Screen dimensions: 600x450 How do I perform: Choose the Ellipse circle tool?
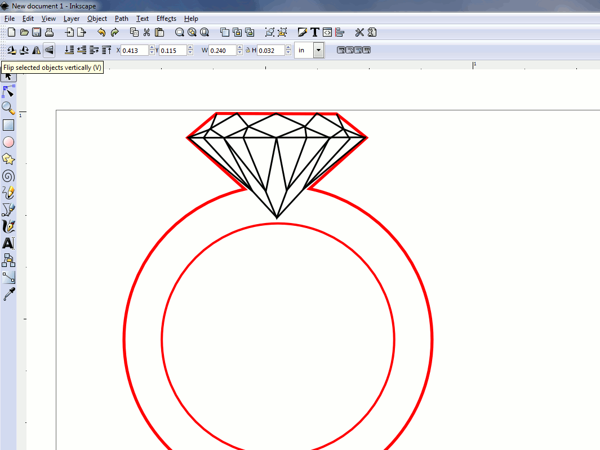[8, 142]
